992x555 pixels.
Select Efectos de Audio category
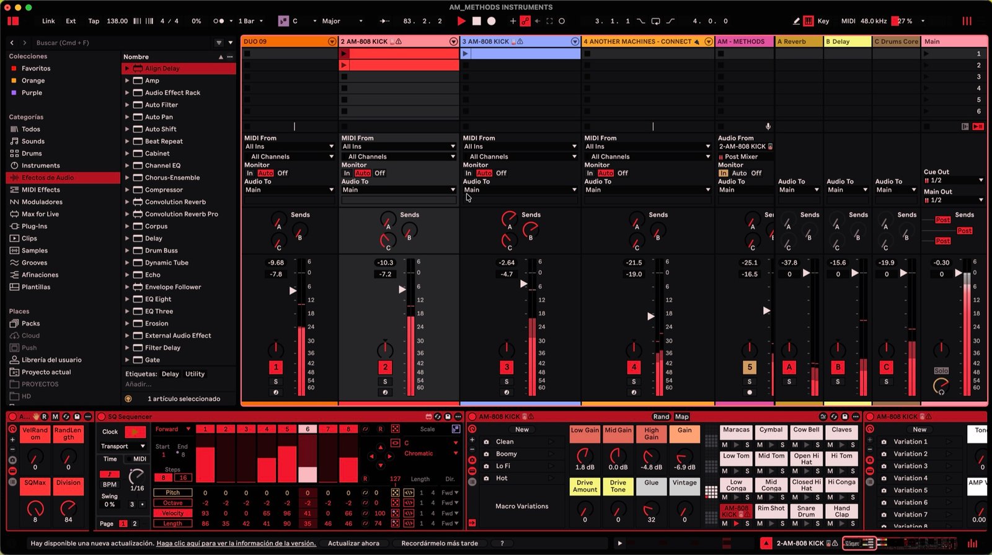tap(63, 177)
